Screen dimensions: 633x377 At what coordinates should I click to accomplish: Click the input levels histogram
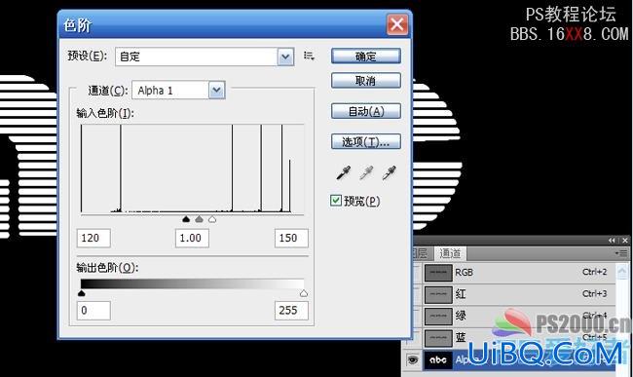193,169
